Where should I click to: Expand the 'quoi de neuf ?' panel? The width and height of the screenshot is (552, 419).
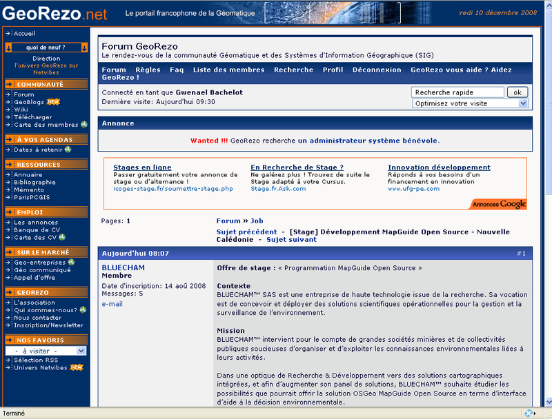pyautogui.click(x=46, y=48)
